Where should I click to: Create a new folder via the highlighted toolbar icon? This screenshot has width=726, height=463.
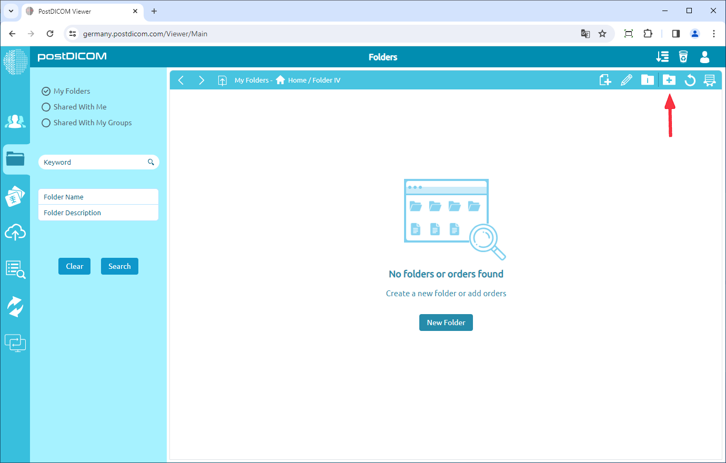click(669, 80)
